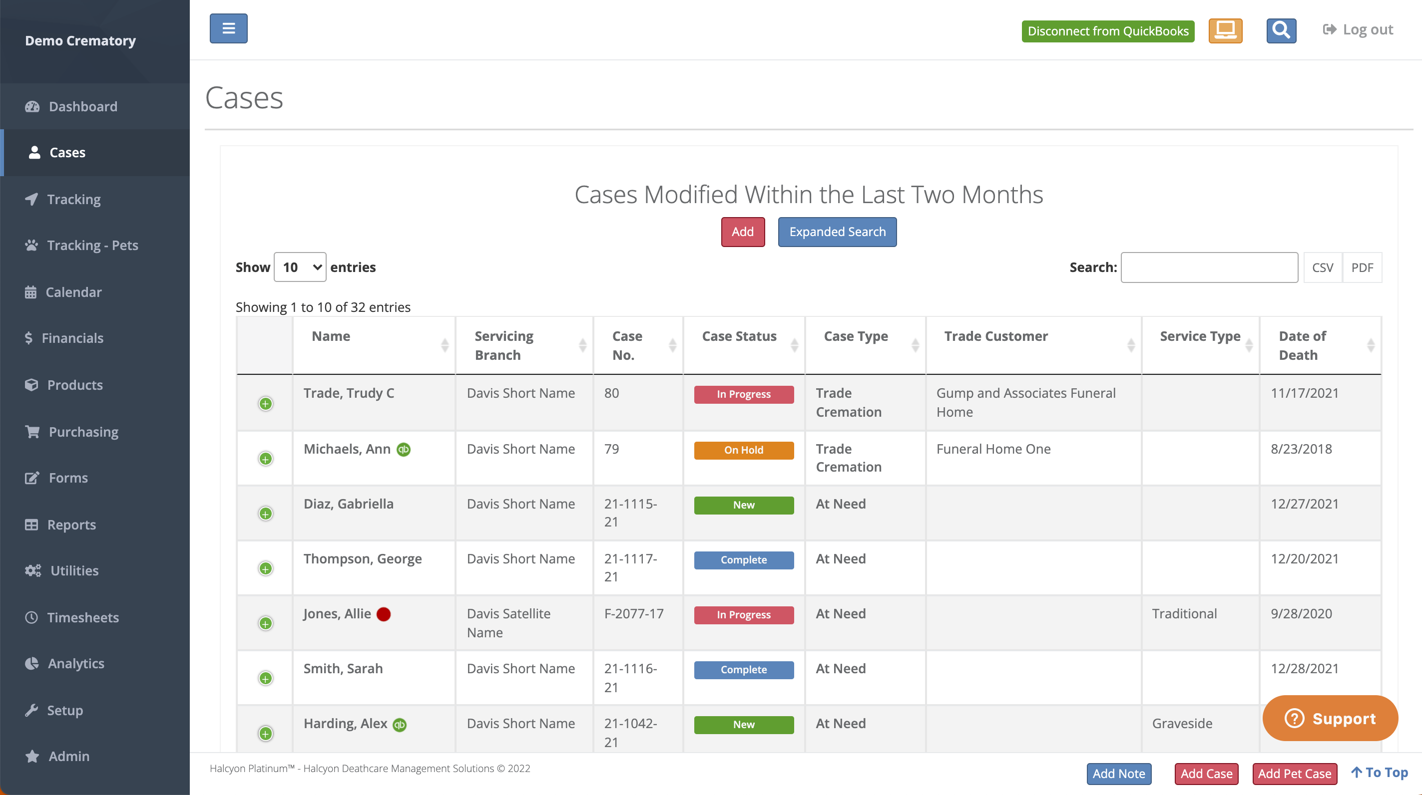Open the hamburger navigation menu
The image size is (1422, 795).
click(228, 28)
